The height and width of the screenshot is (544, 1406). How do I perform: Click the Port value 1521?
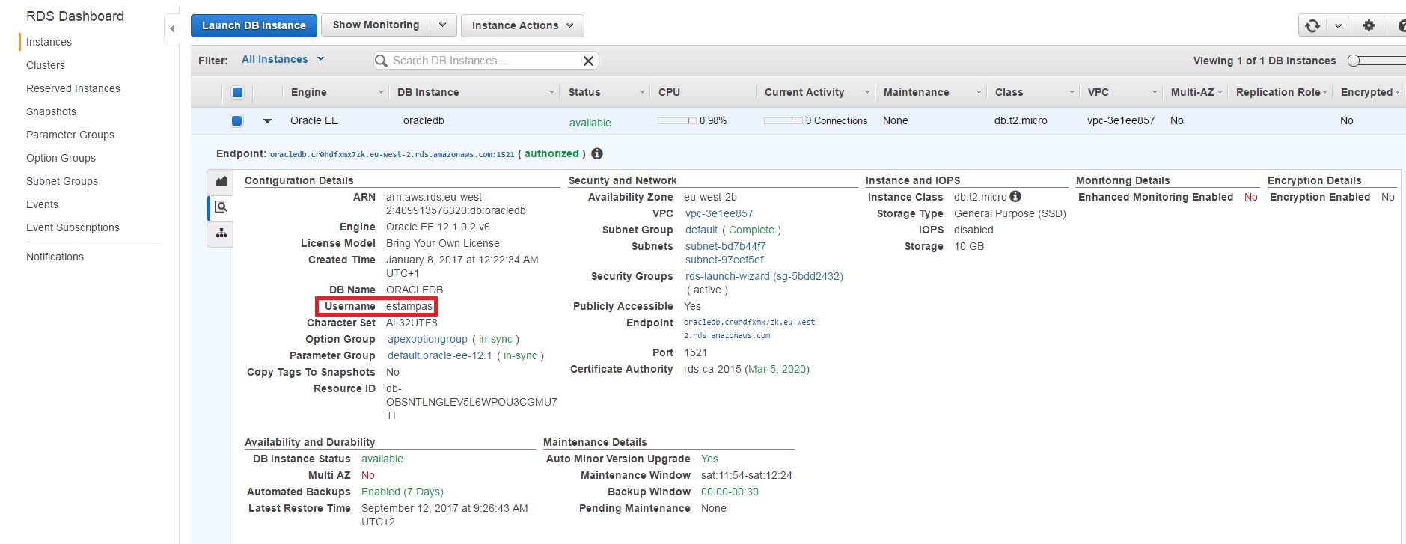[695, 352]
